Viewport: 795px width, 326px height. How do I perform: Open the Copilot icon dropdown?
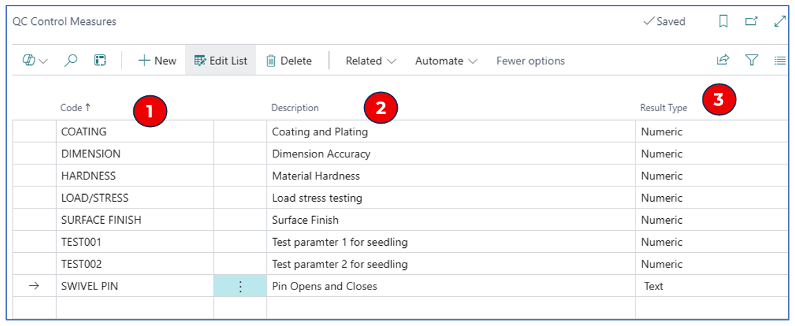click(x=35, y=61)
